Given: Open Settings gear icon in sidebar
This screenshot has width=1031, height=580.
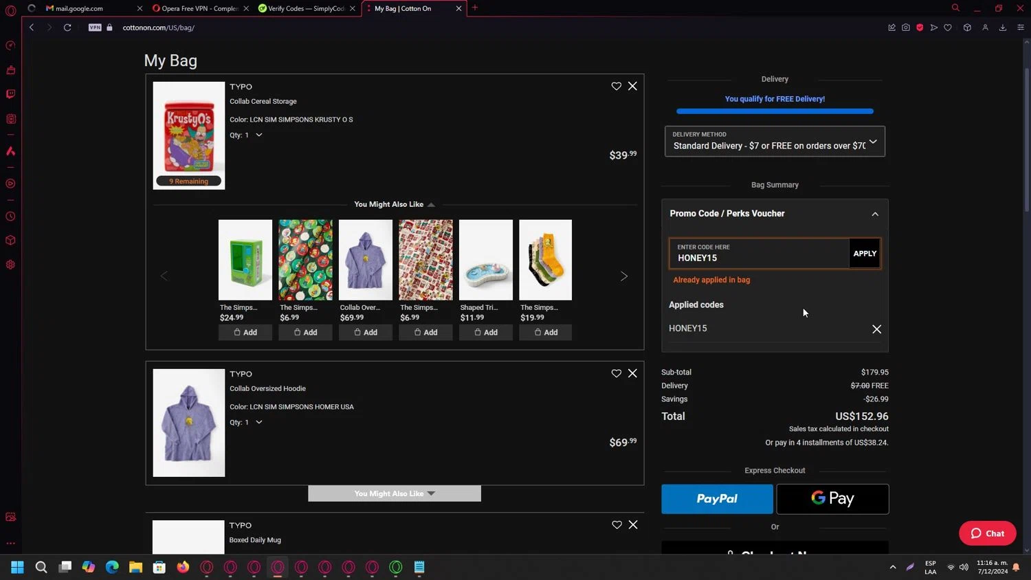Looking at the screenshot, I should (x=10, y=265).
